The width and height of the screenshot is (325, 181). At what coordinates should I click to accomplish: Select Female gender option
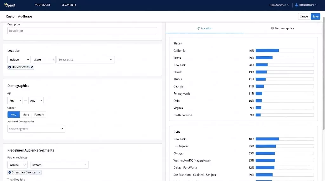click(39, 115)
